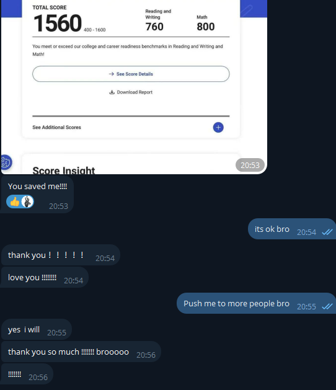Click the arrow icon in See Score Details
This screenshot has height=390, width=336.
click(x=112, y=74)
